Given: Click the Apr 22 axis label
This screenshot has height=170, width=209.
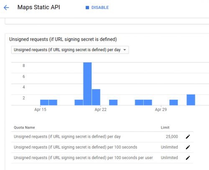Looking at the screenshot, I should point(101,110).
